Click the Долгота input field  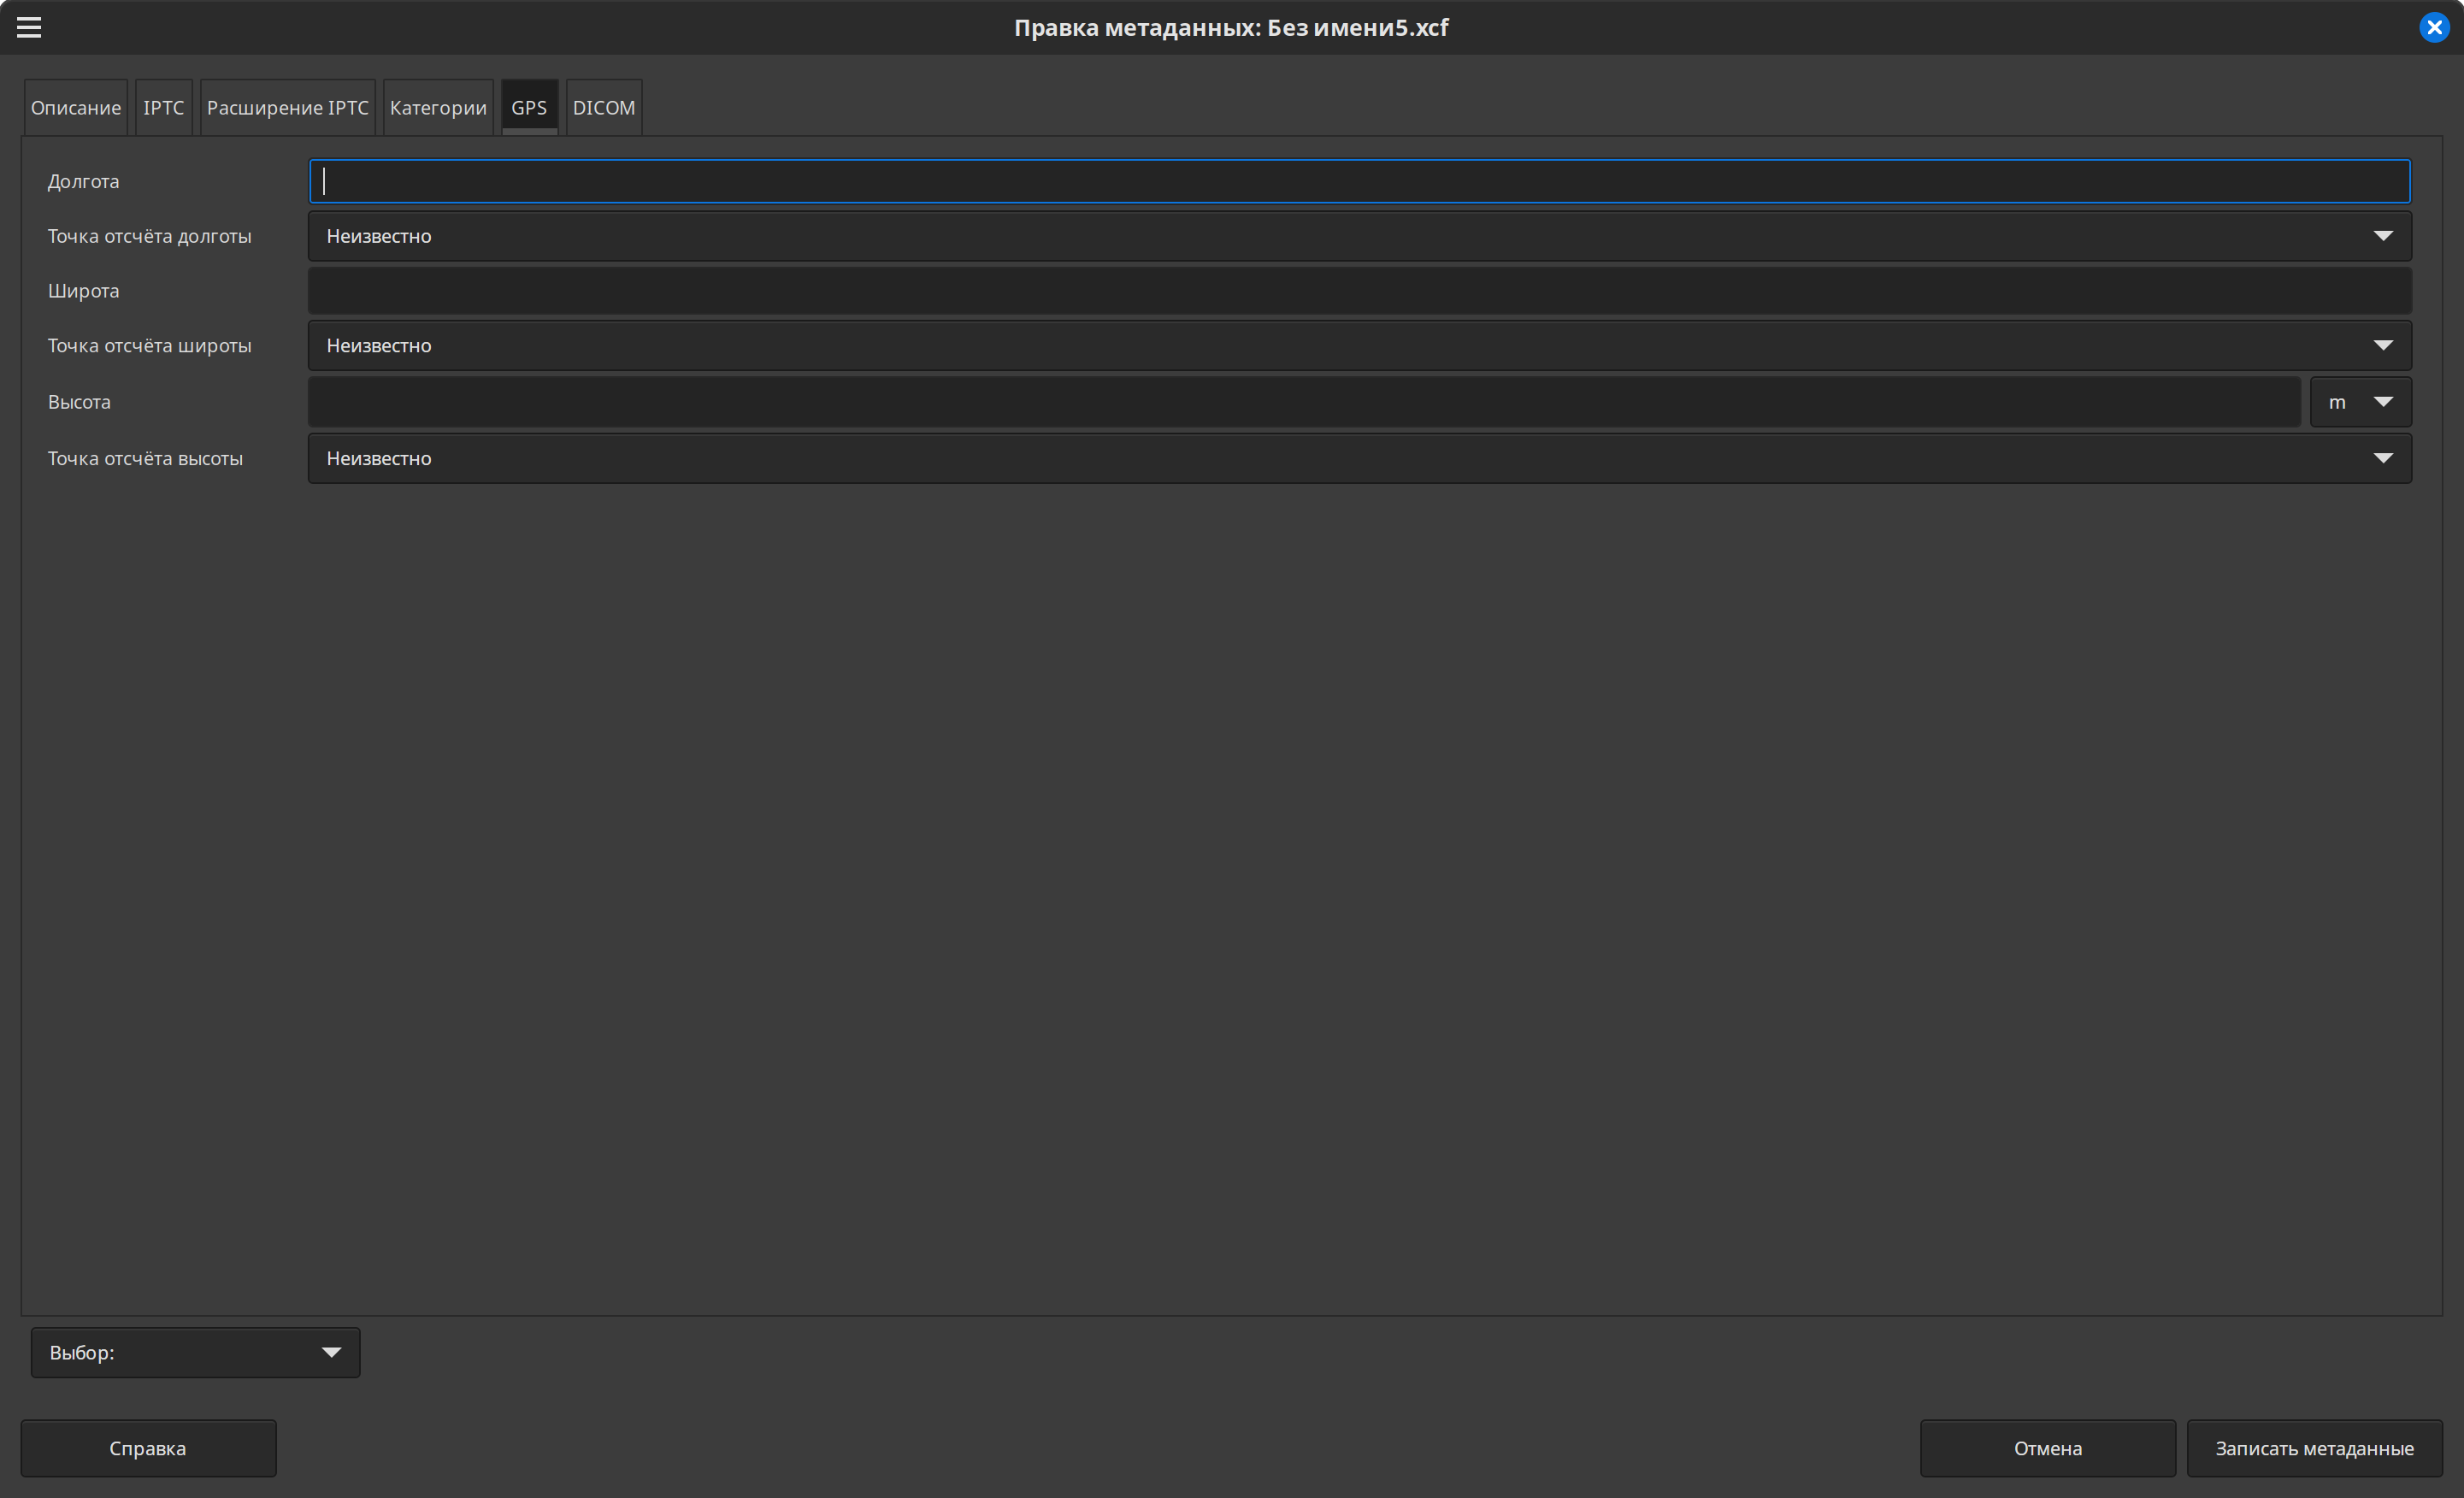(x=1359, y=182)
